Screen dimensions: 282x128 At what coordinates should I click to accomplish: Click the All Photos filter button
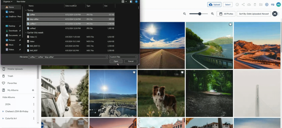[226, 14]
